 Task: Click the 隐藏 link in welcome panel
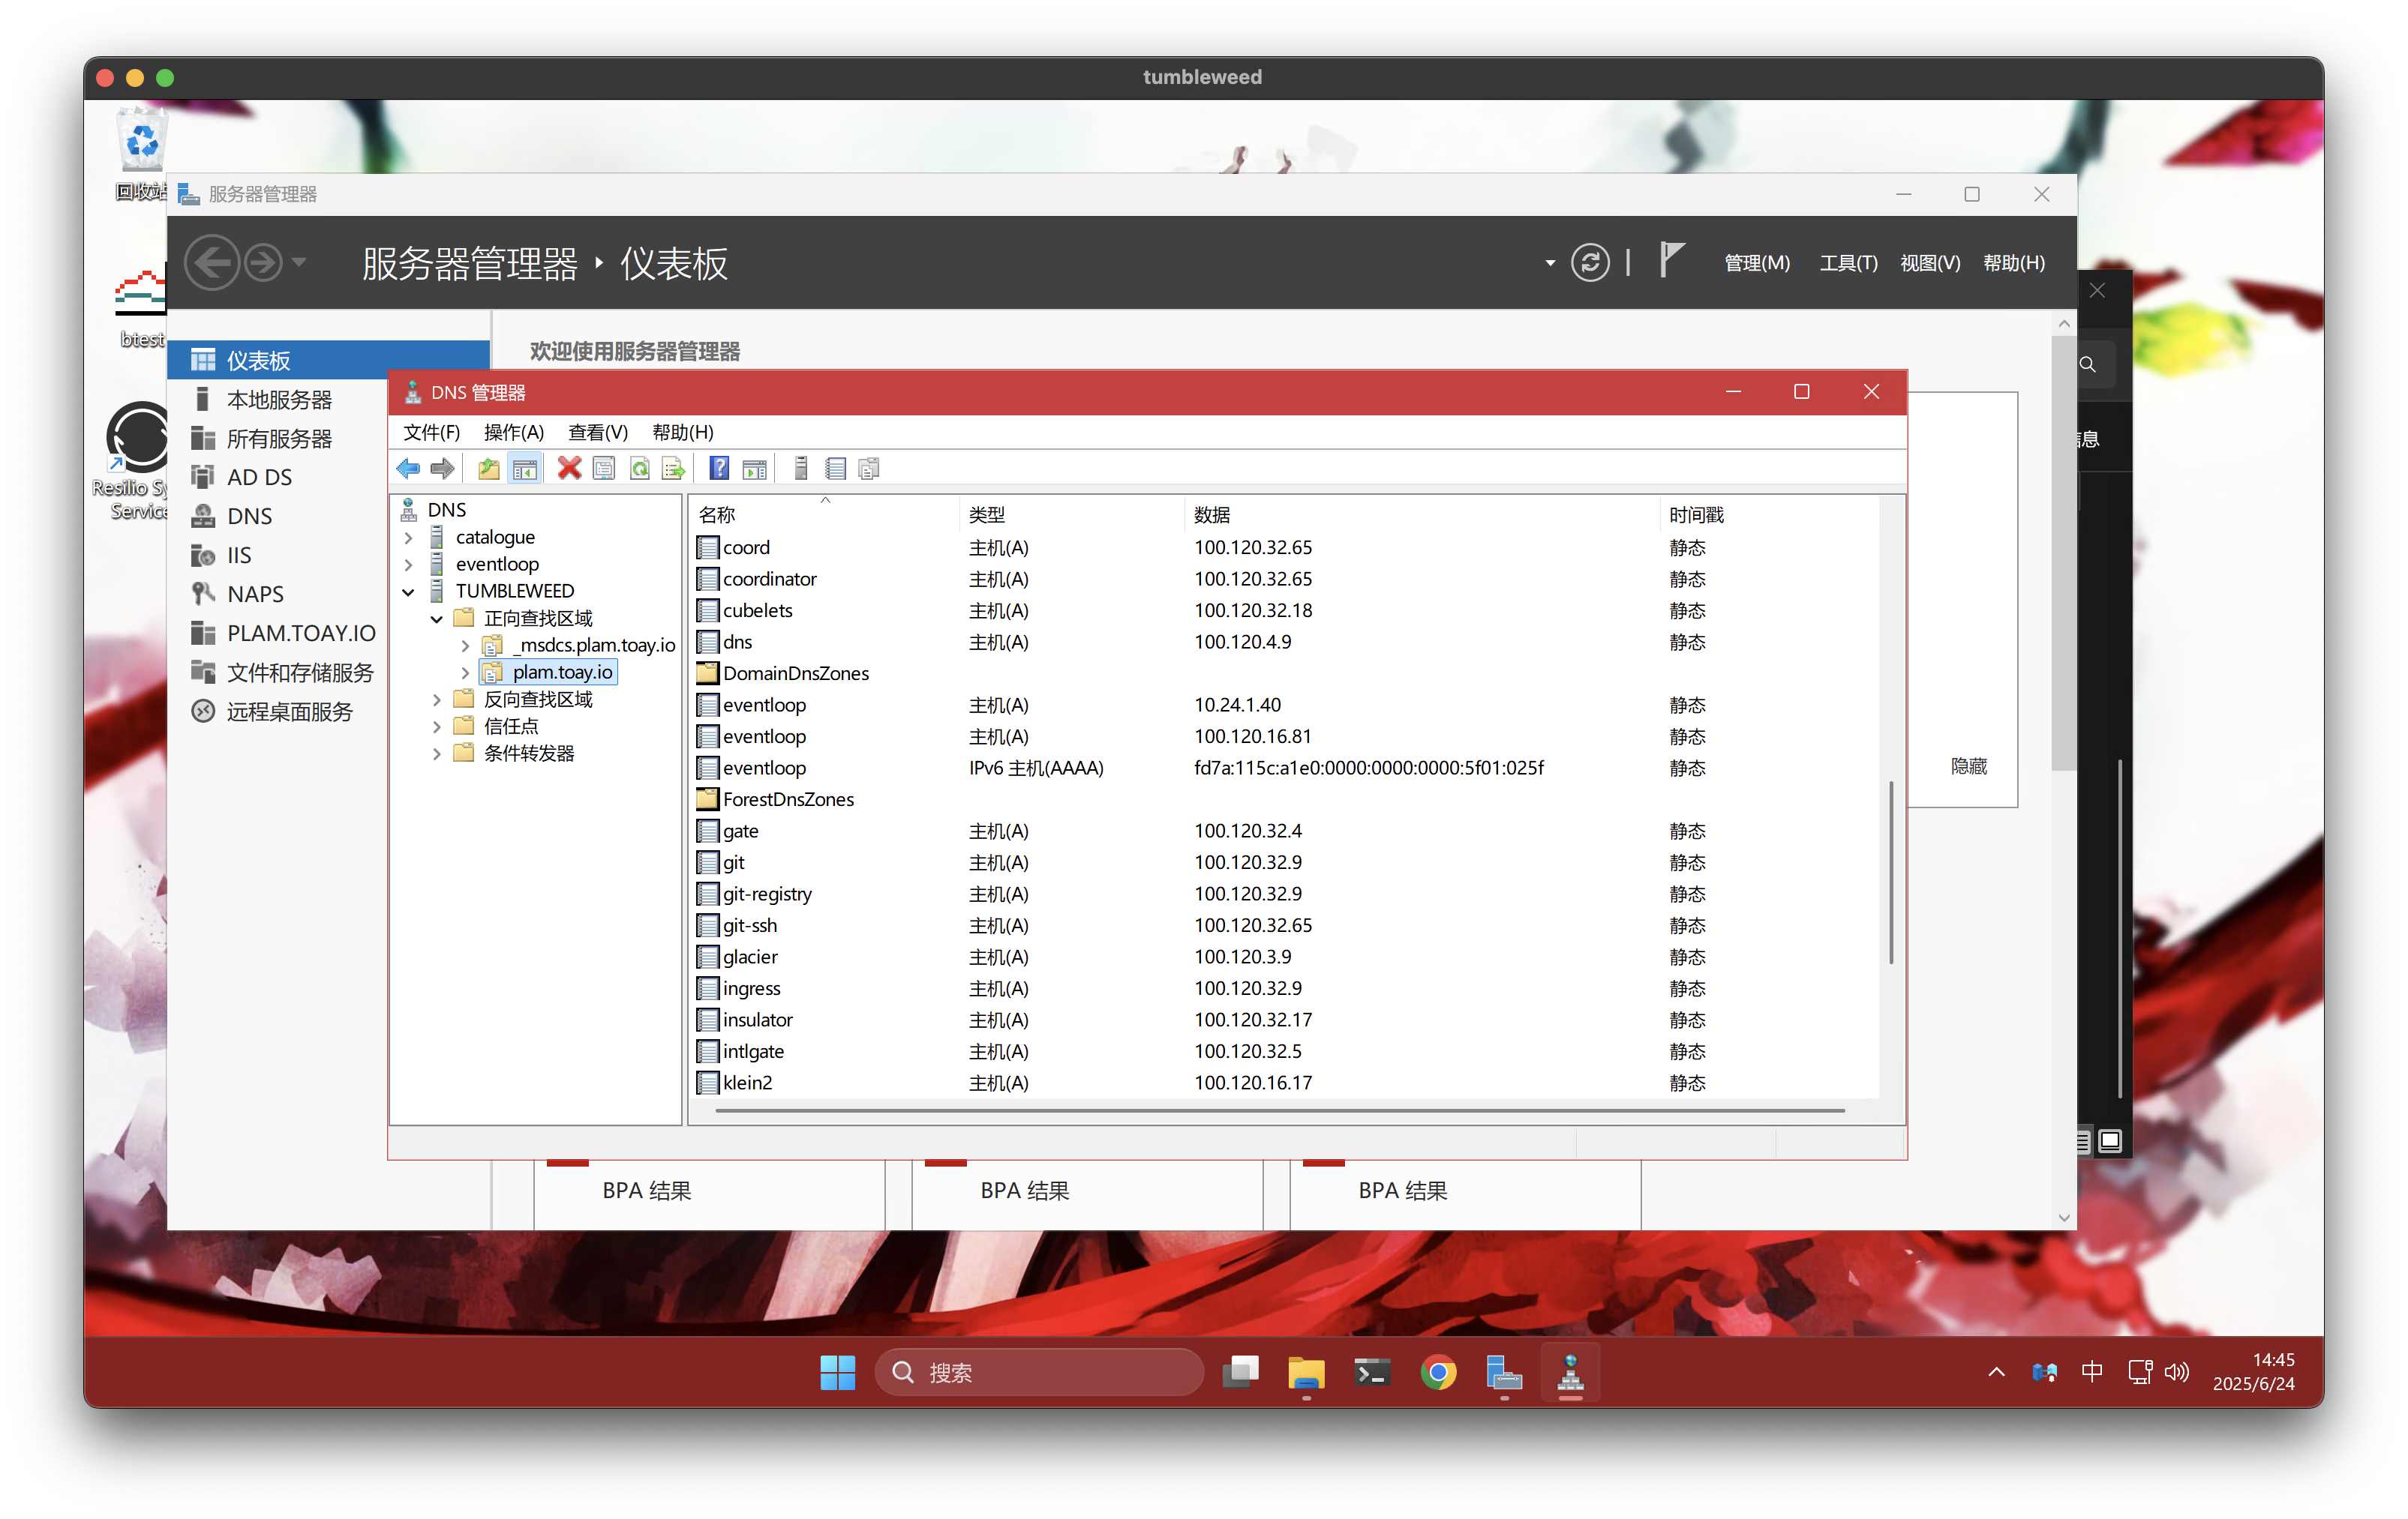click(x=1968, y=766)
